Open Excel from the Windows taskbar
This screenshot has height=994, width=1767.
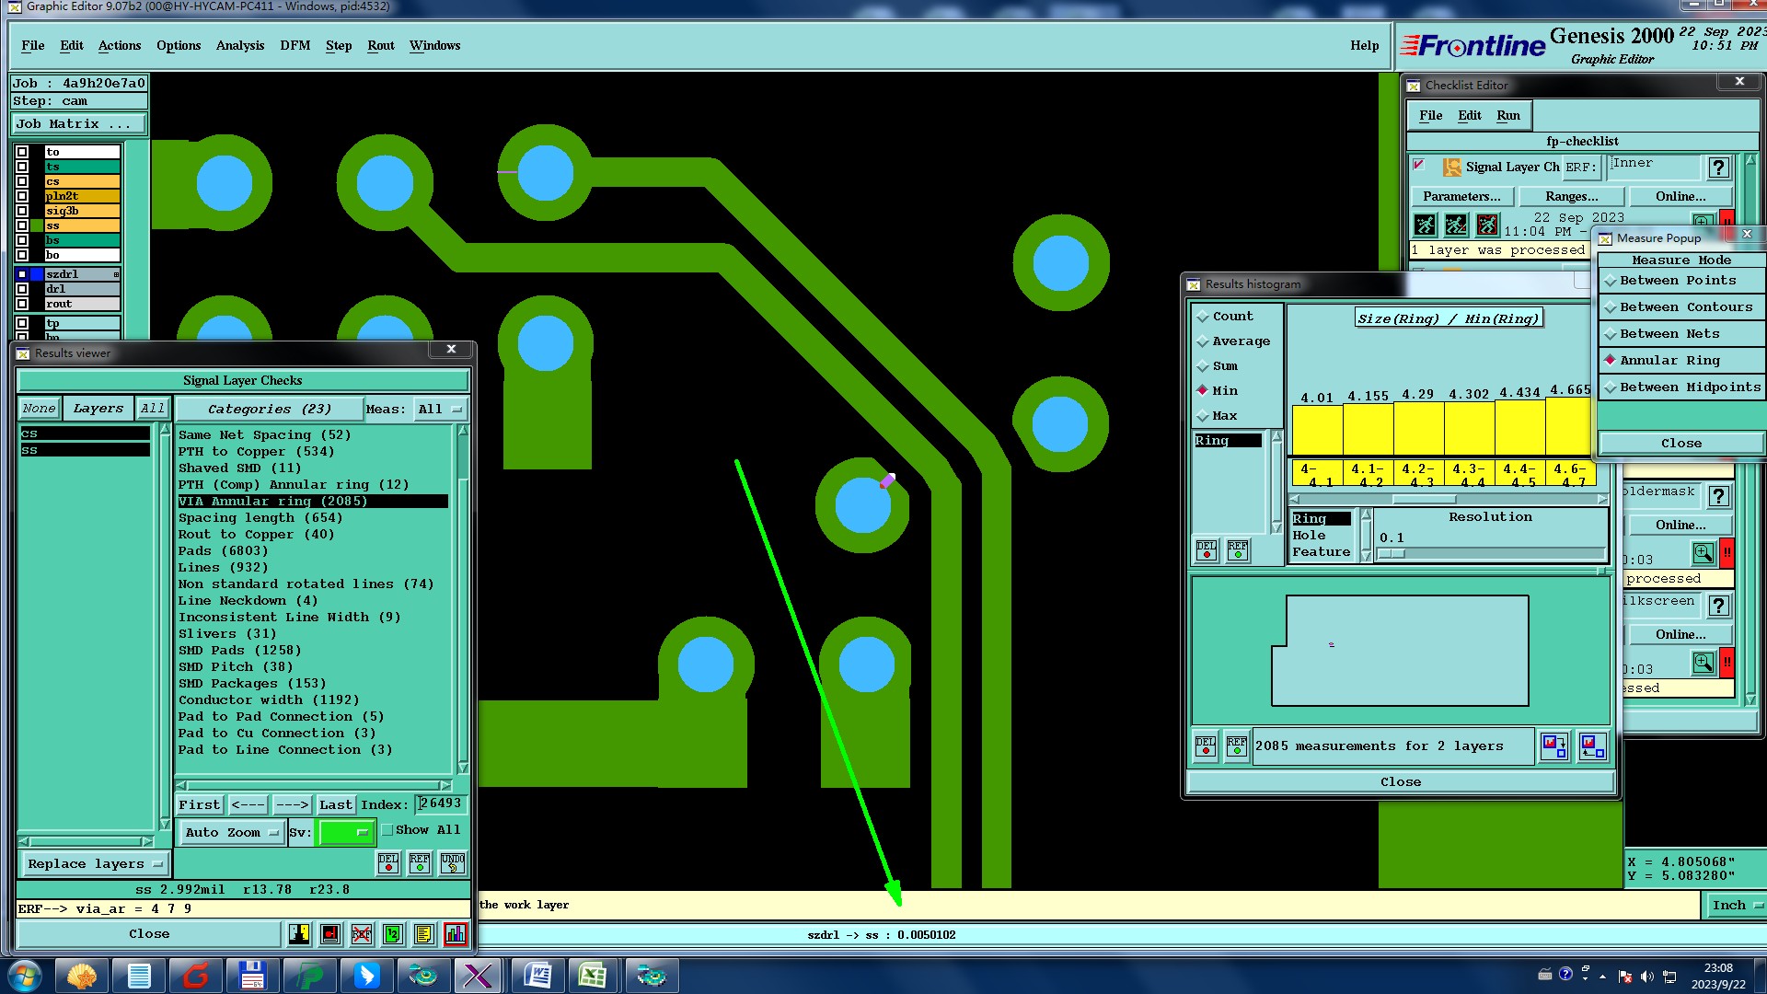tap(592, 976)
